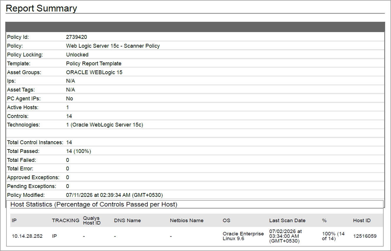391x251 pixels.
Task: Click the "No" value for PC Agent IPs
Action: point(69,99)
